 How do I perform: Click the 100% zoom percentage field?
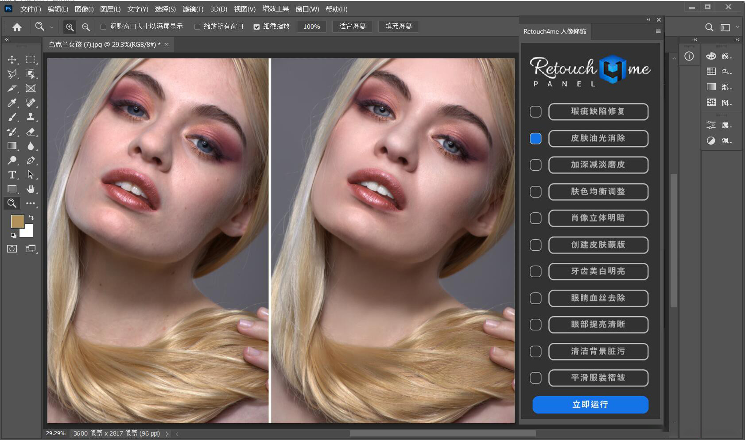pyautogui.click(x=311, y=26)
